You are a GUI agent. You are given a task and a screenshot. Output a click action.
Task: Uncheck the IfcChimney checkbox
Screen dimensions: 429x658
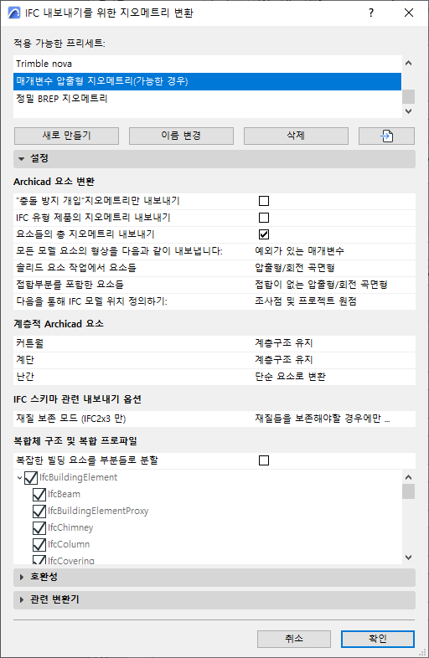point(39,528)
